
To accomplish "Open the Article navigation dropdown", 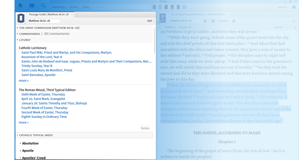I will pyautogui.click(x=279, y=27).
